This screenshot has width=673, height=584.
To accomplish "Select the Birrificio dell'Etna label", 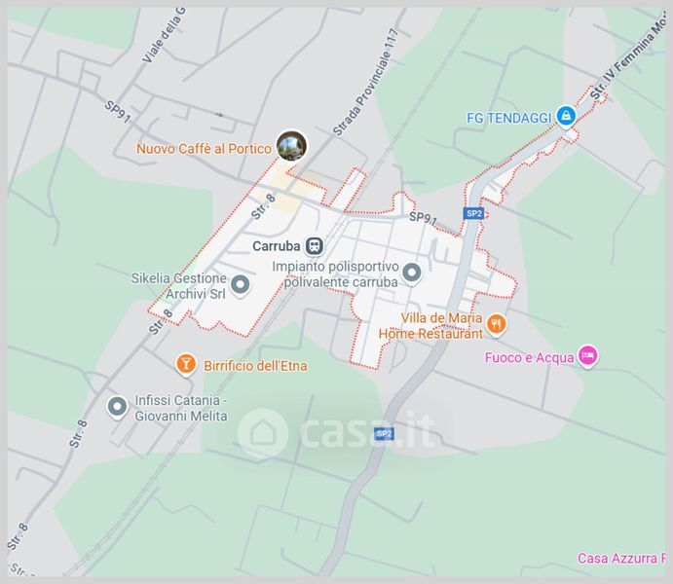I will (255, 366).
